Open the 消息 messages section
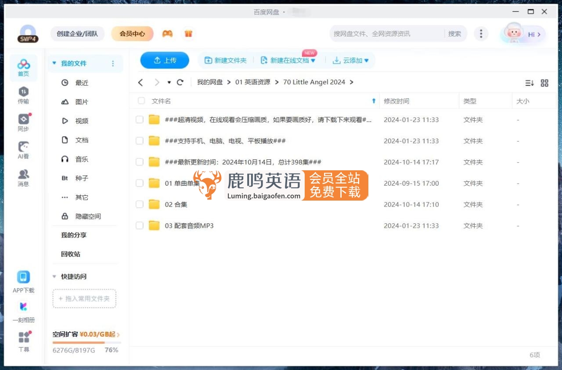Viewport: 562px width, 370px height. click(x=23, y=178)
